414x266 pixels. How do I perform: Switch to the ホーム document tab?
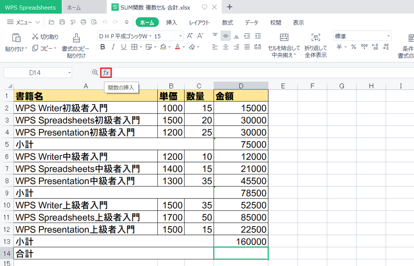[84, 7]
